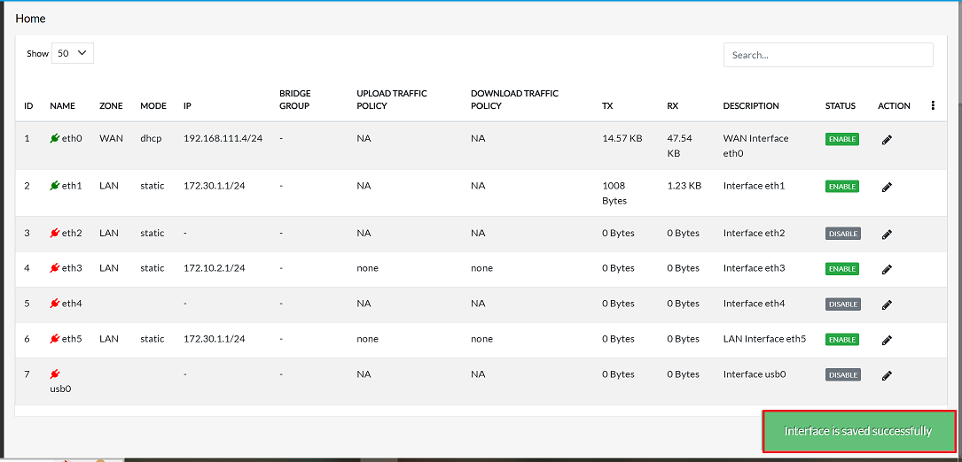Click the green plug icon for eth1
The image size is (962, 462).
pyautogui.click(x=55, y=186)
